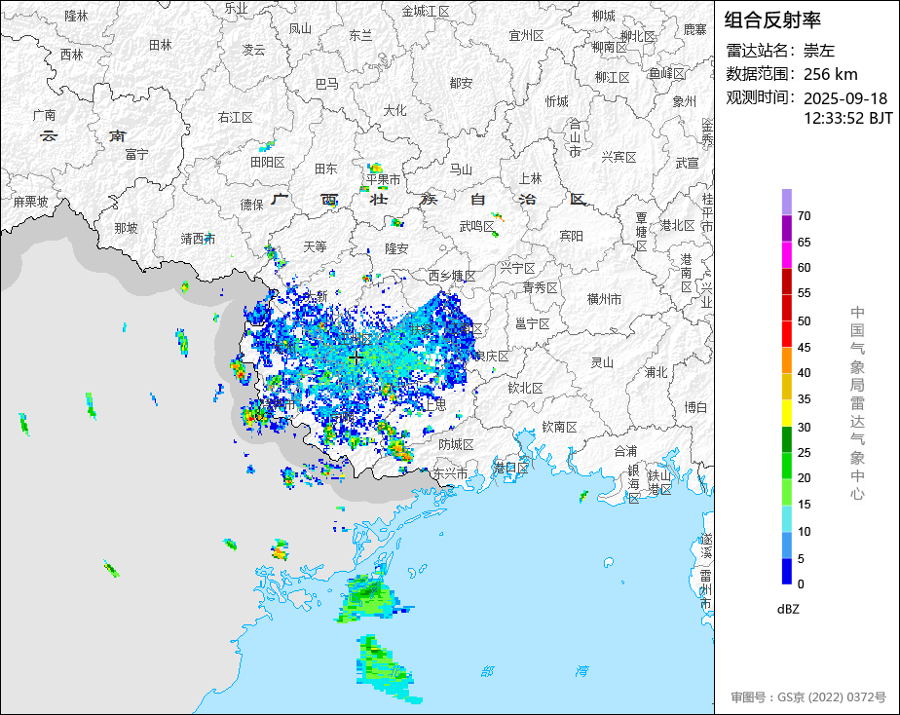Click the yellow 30-35 dBZ legend band

(786, 413)
